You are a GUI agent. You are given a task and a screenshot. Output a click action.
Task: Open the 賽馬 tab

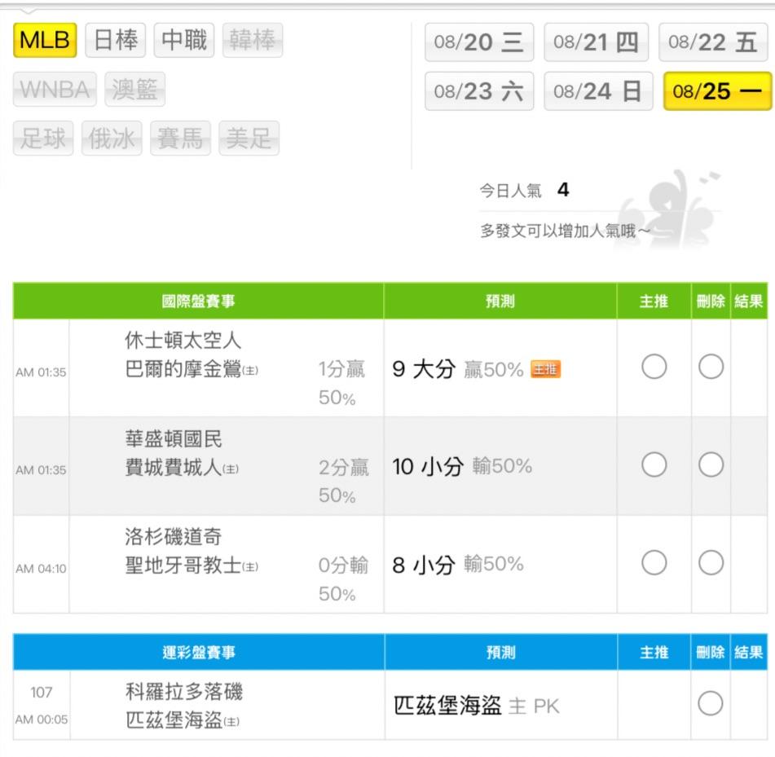point(180,139)
